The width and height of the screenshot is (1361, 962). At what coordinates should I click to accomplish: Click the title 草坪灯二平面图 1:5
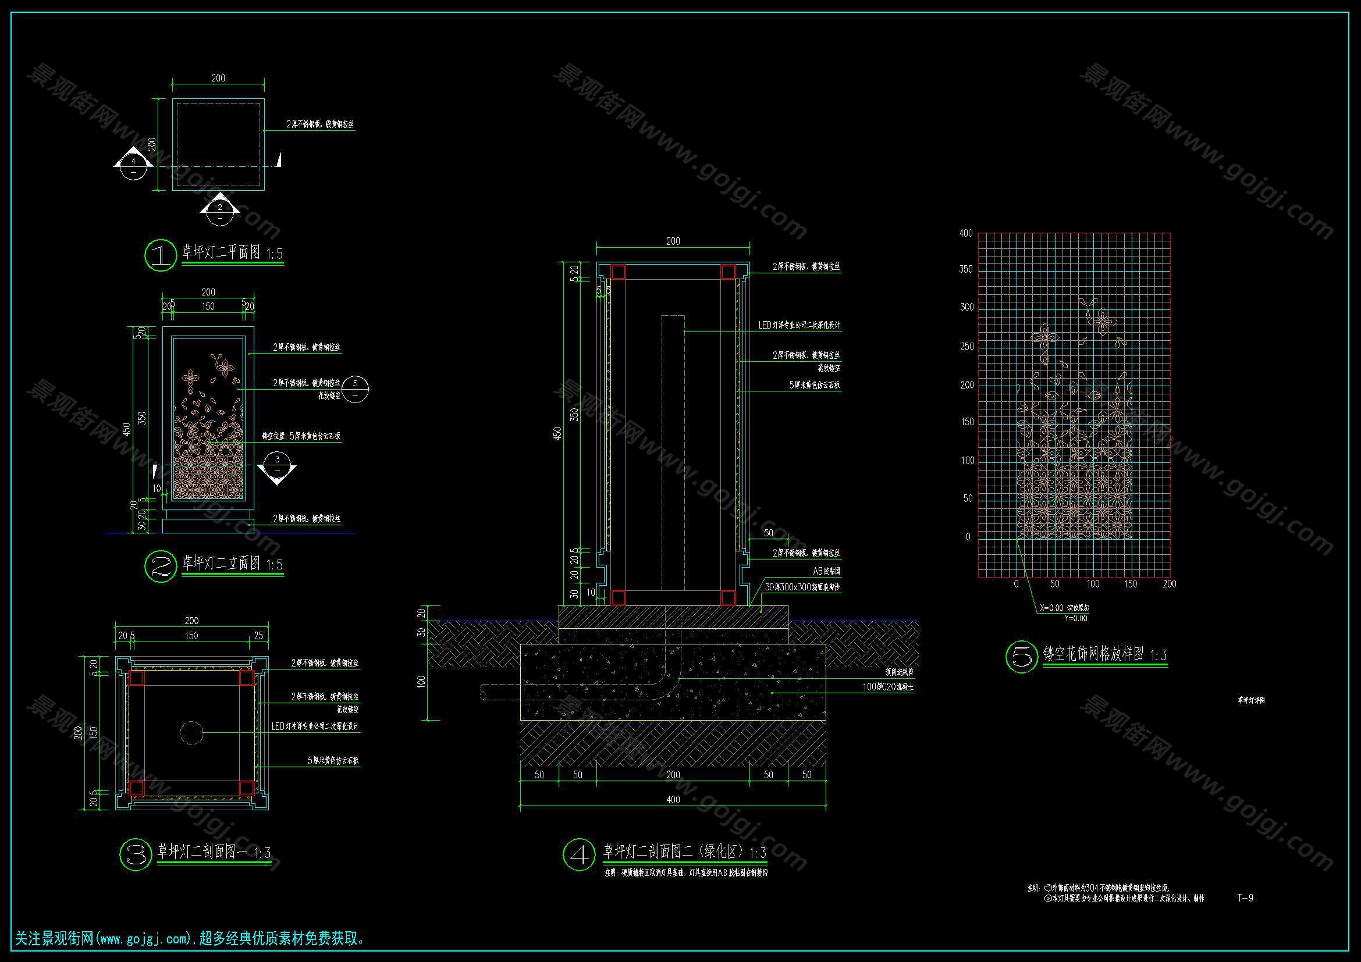point(232,253)
